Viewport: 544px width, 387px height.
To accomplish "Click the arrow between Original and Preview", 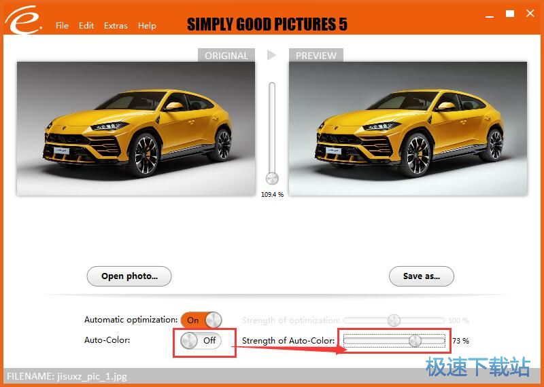I will (x=272, y=55).
